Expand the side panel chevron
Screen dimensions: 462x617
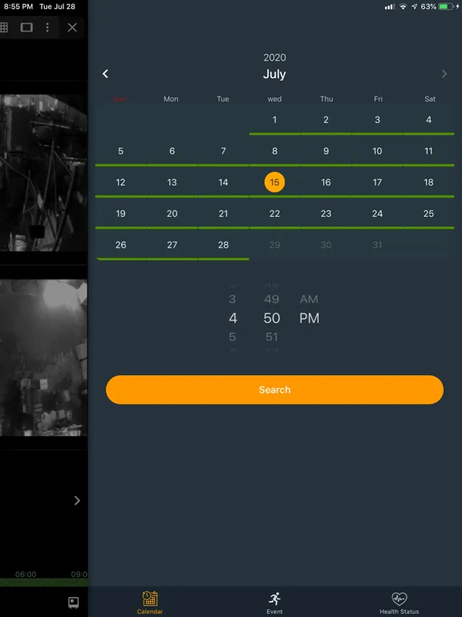point(77,501)
